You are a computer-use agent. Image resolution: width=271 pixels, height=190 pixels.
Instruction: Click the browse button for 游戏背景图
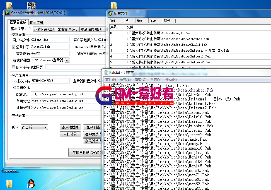(67, 60)
